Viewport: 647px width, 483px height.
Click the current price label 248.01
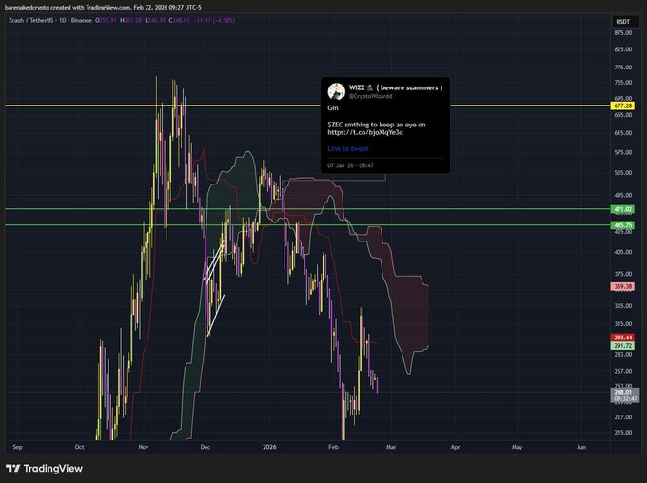[623, 392]
